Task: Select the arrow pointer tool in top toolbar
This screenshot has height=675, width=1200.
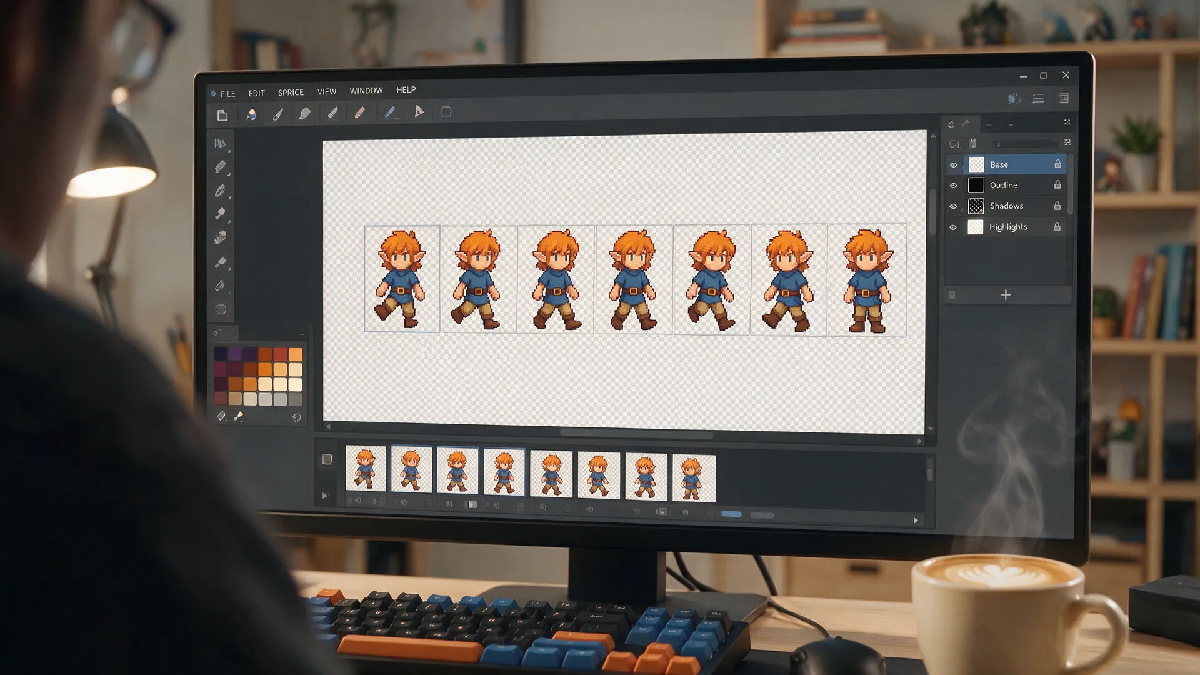Action: click(419, 111)
